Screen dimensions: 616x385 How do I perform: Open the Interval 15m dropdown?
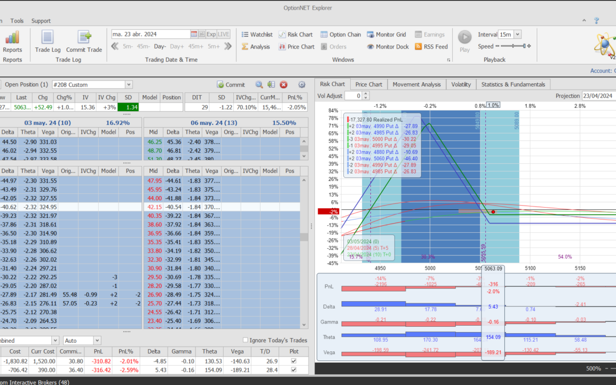517,35
